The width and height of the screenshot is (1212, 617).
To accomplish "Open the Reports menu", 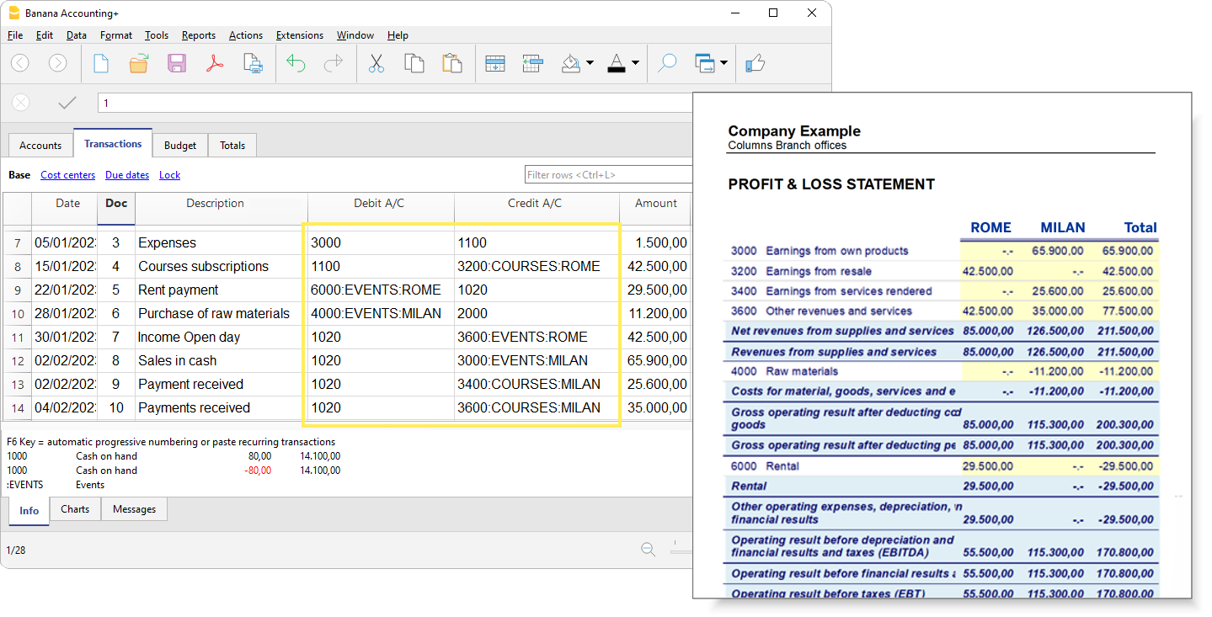I will [x=198, y=35].
